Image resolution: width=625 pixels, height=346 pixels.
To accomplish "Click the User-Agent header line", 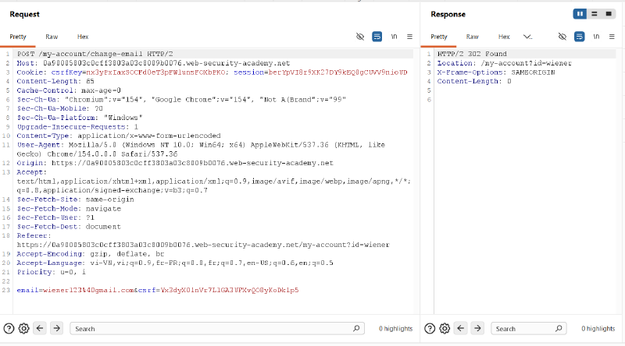I will point(201,149).
